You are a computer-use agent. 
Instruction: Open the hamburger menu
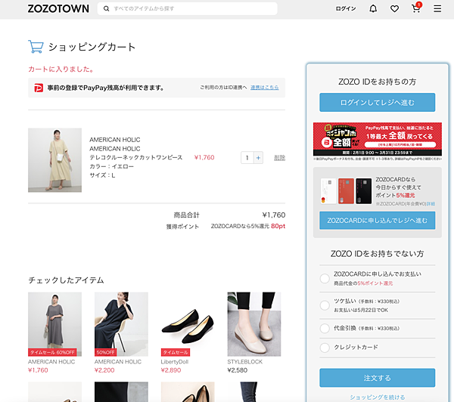pyautogui.click(x=437, y=8)
